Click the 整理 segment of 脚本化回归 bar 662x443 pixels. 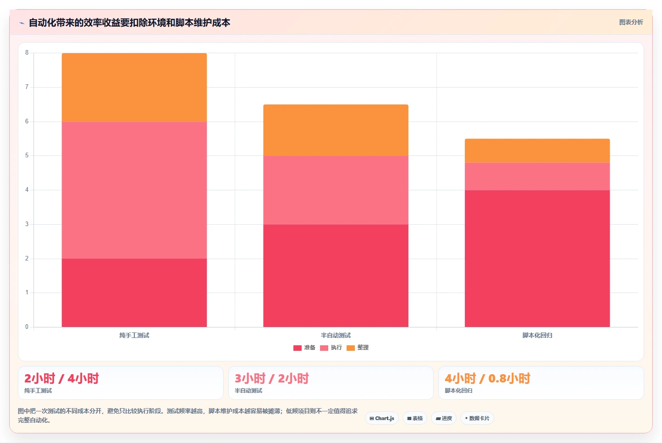click(537, 150)
